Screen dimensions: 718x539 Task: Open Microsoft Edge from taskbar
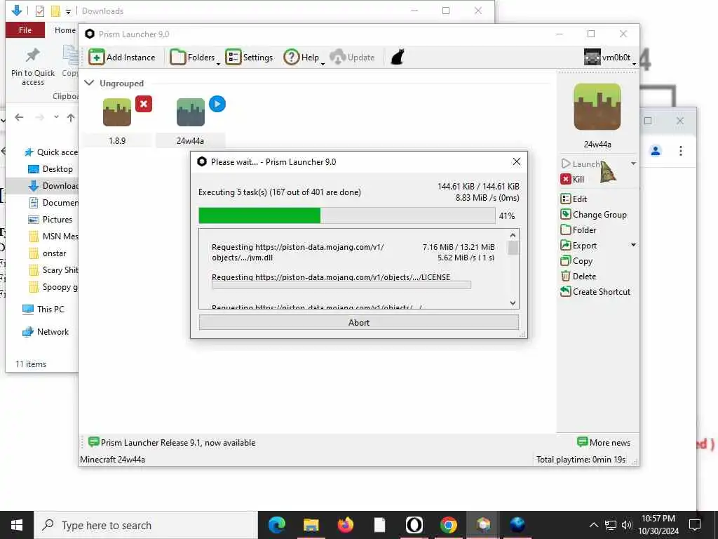[276, 525]
